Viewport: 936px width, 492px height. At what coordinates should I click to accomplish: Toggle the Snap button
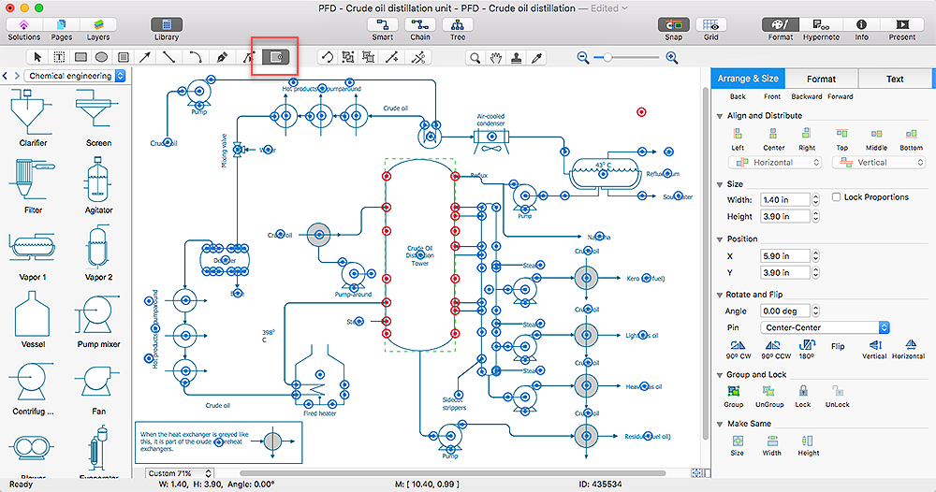pos(672,25)
